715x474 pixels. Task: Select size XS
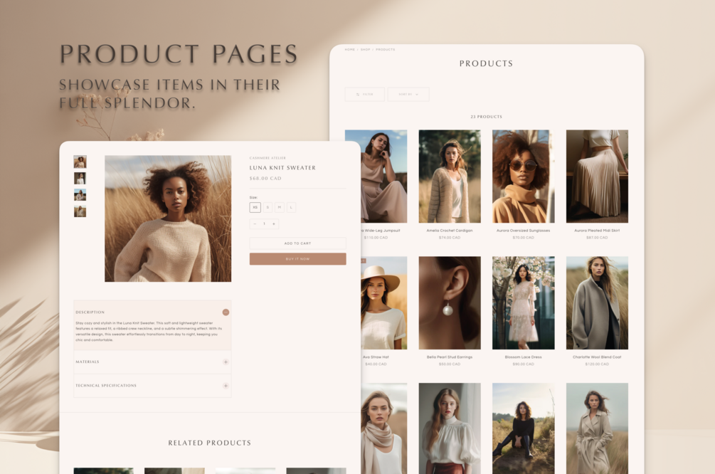tap(255, 207)
